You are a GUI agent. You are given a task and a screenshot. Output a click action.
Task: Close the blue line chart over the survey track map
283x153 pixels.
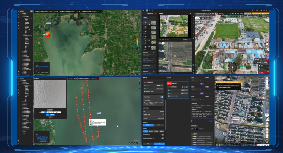(x=48, y=132)
